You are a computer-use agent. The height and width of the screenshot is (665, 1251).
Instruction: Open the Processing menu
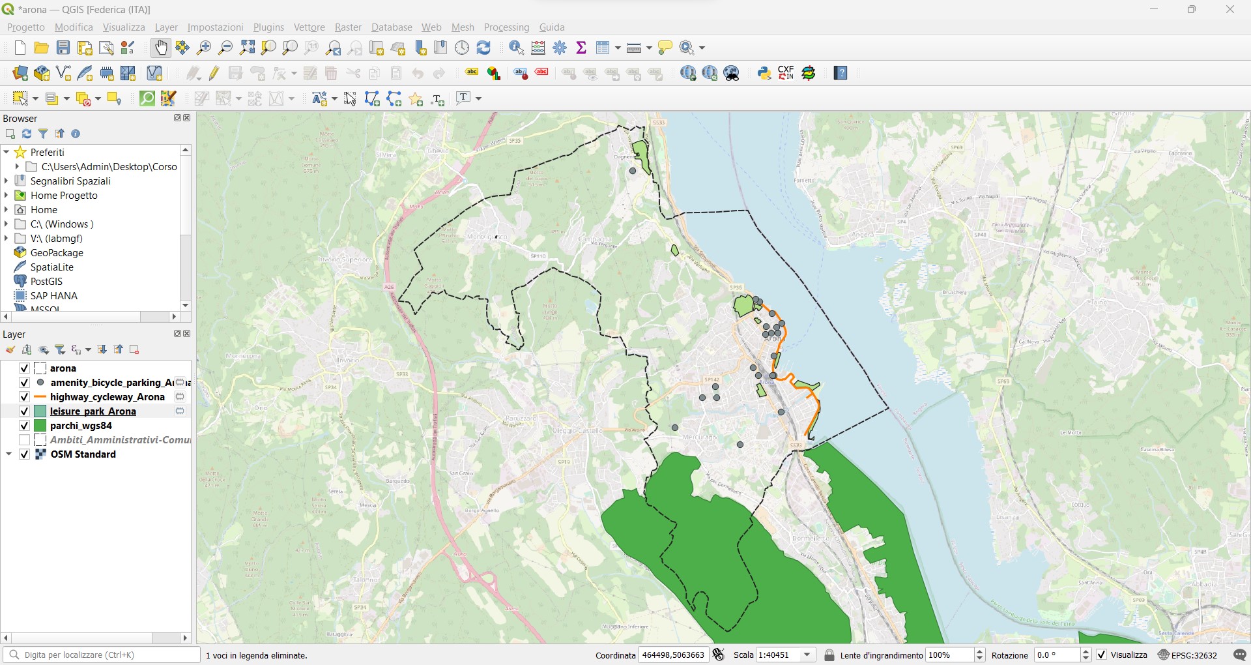[x=506, y=27]
